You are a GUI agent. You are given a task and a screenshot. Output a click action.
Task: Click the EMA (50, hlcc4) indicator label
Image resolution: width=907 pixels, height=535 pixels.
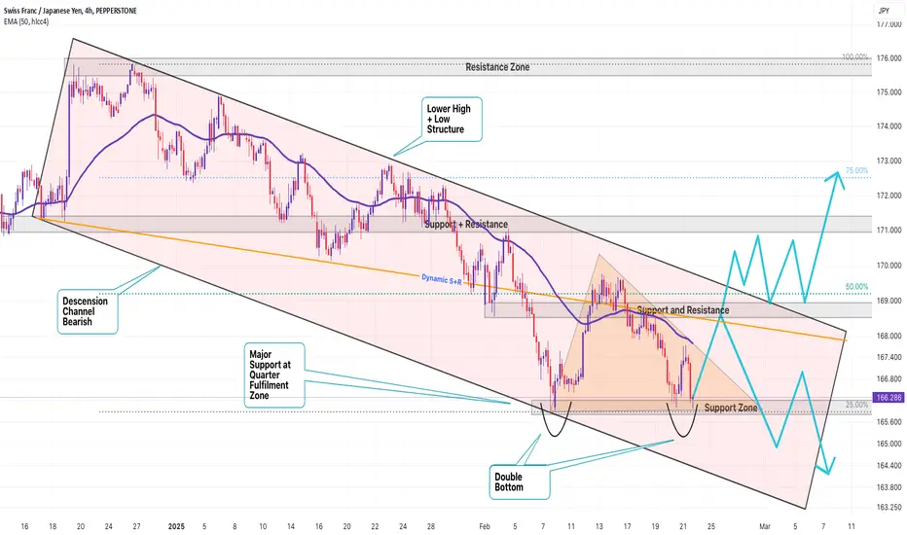[26, 21]
